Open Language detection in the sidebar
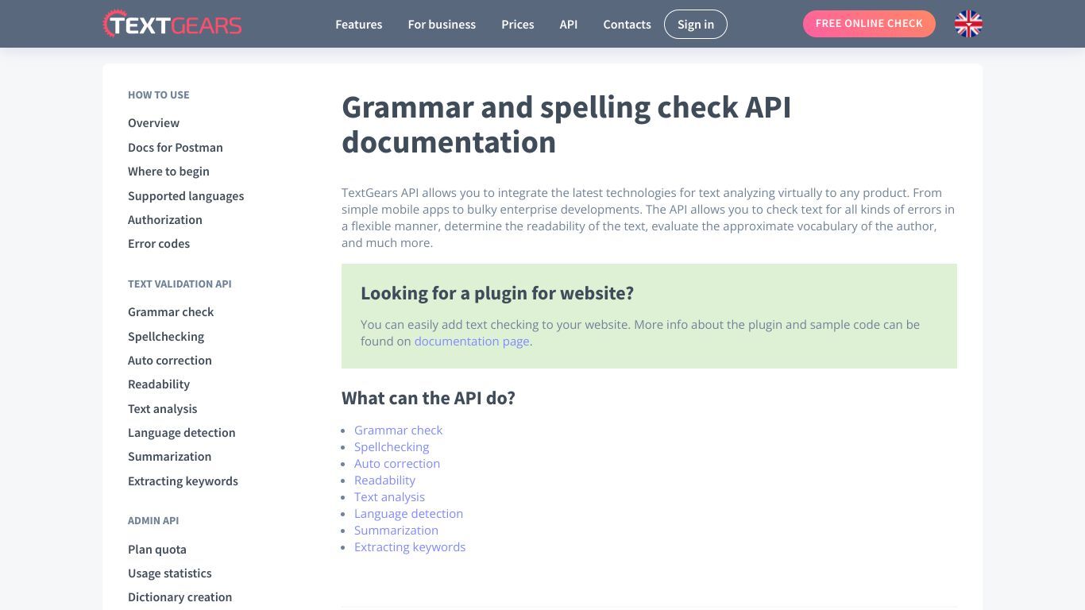The width and height of the screenshot is (1085, 610). click(x=181, y=433)
